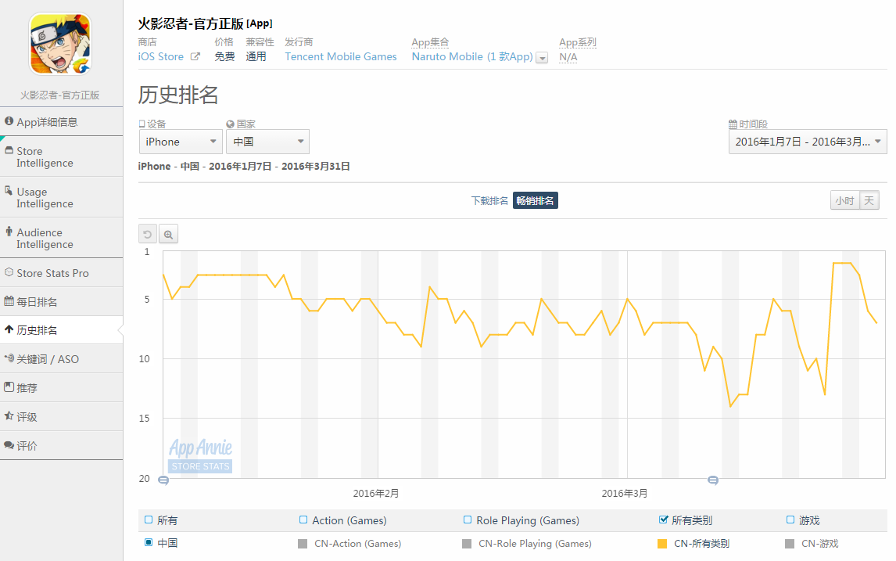The height and width of the screenshot is (561, 896).
Task: Click CN-Role Playing (Games) gray swatch
Action: tap(467, 543)
